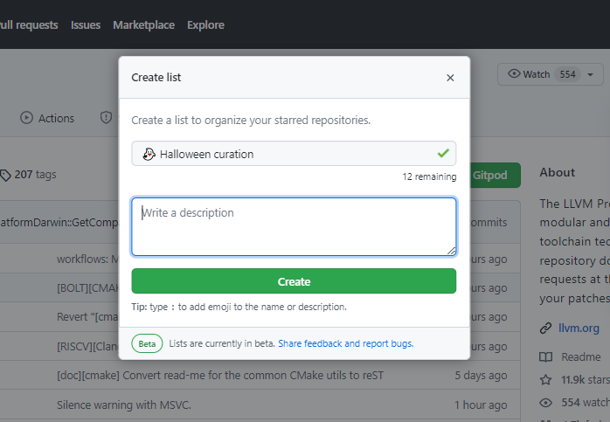The height and width of the screenshot is (422, 610).
Task: Click the star icon beside 11.9k stars
Action: point(545,379)
